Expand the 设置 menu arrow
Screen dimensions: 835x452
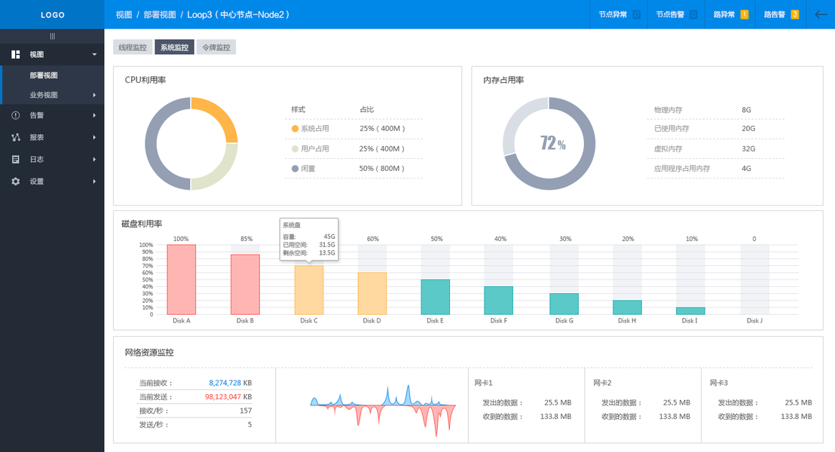click(94, 182)
